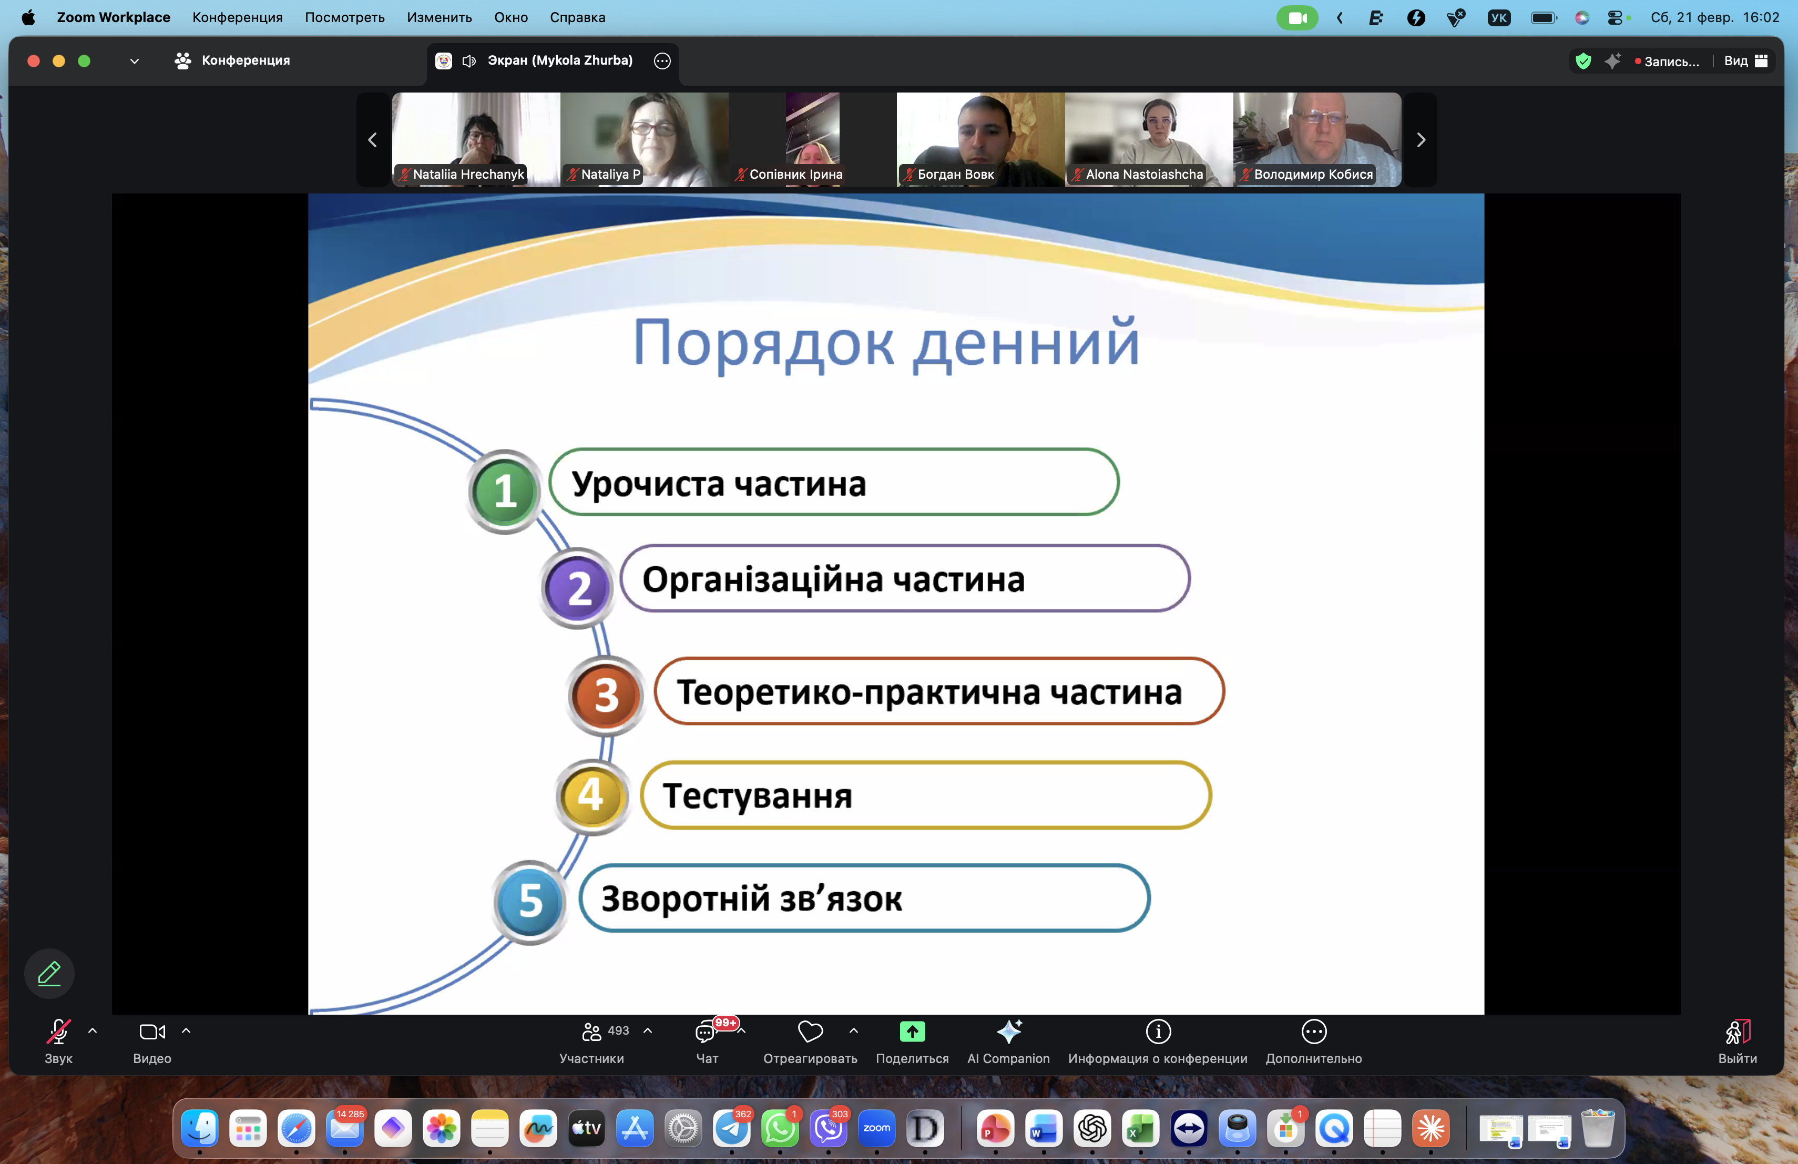Click the green Share screen icon
The width and height of the screenshot is (1798, 1164).
912,1032
